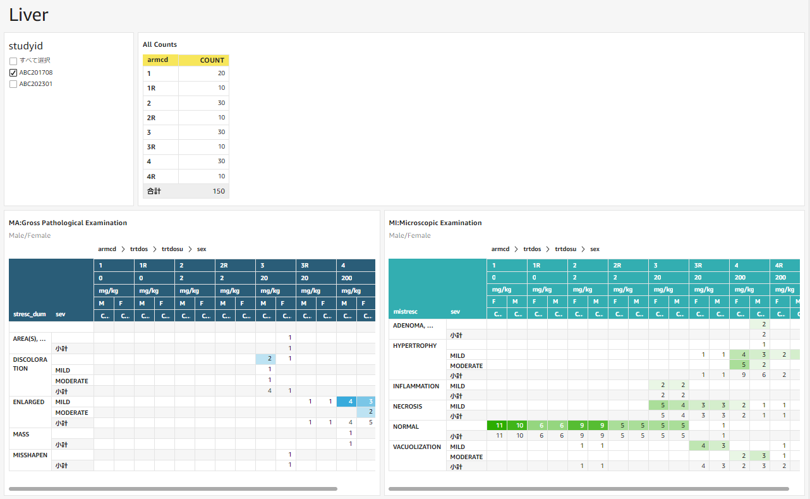Select the highlighted blue cell showing 4

(347, 401)
